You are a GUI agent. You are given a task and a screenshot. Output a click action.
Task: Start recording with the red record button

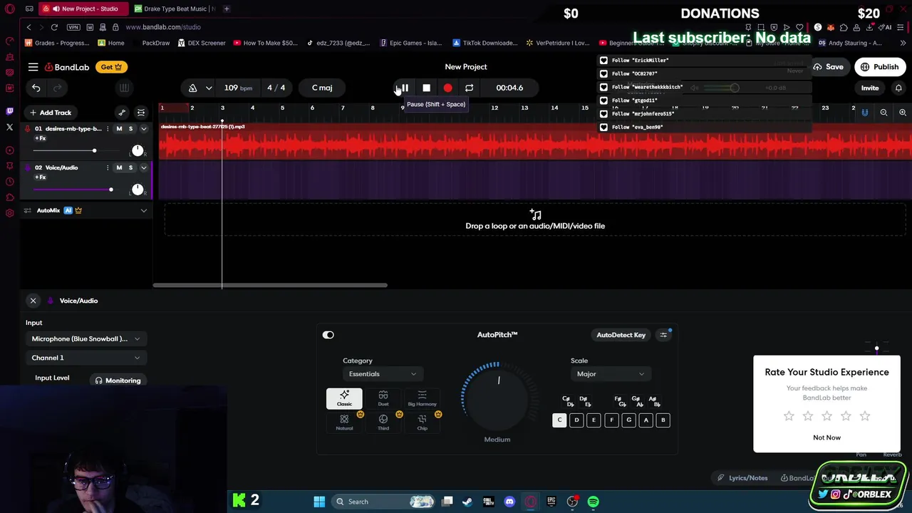447,88
